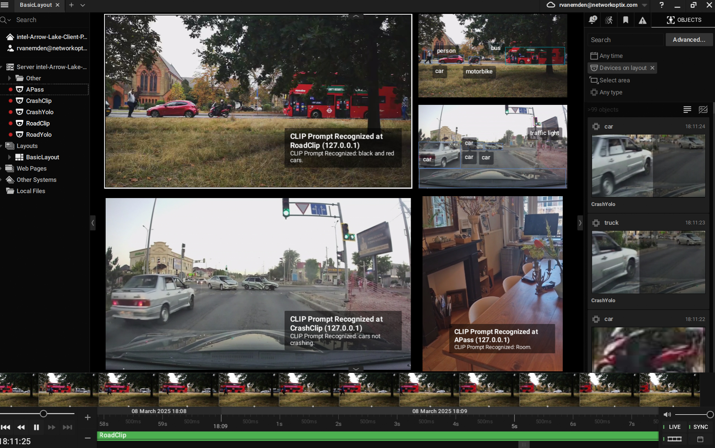Open the events warning panel
The height and width of the screenshot is (448, 715).
[x=642, y=20]
